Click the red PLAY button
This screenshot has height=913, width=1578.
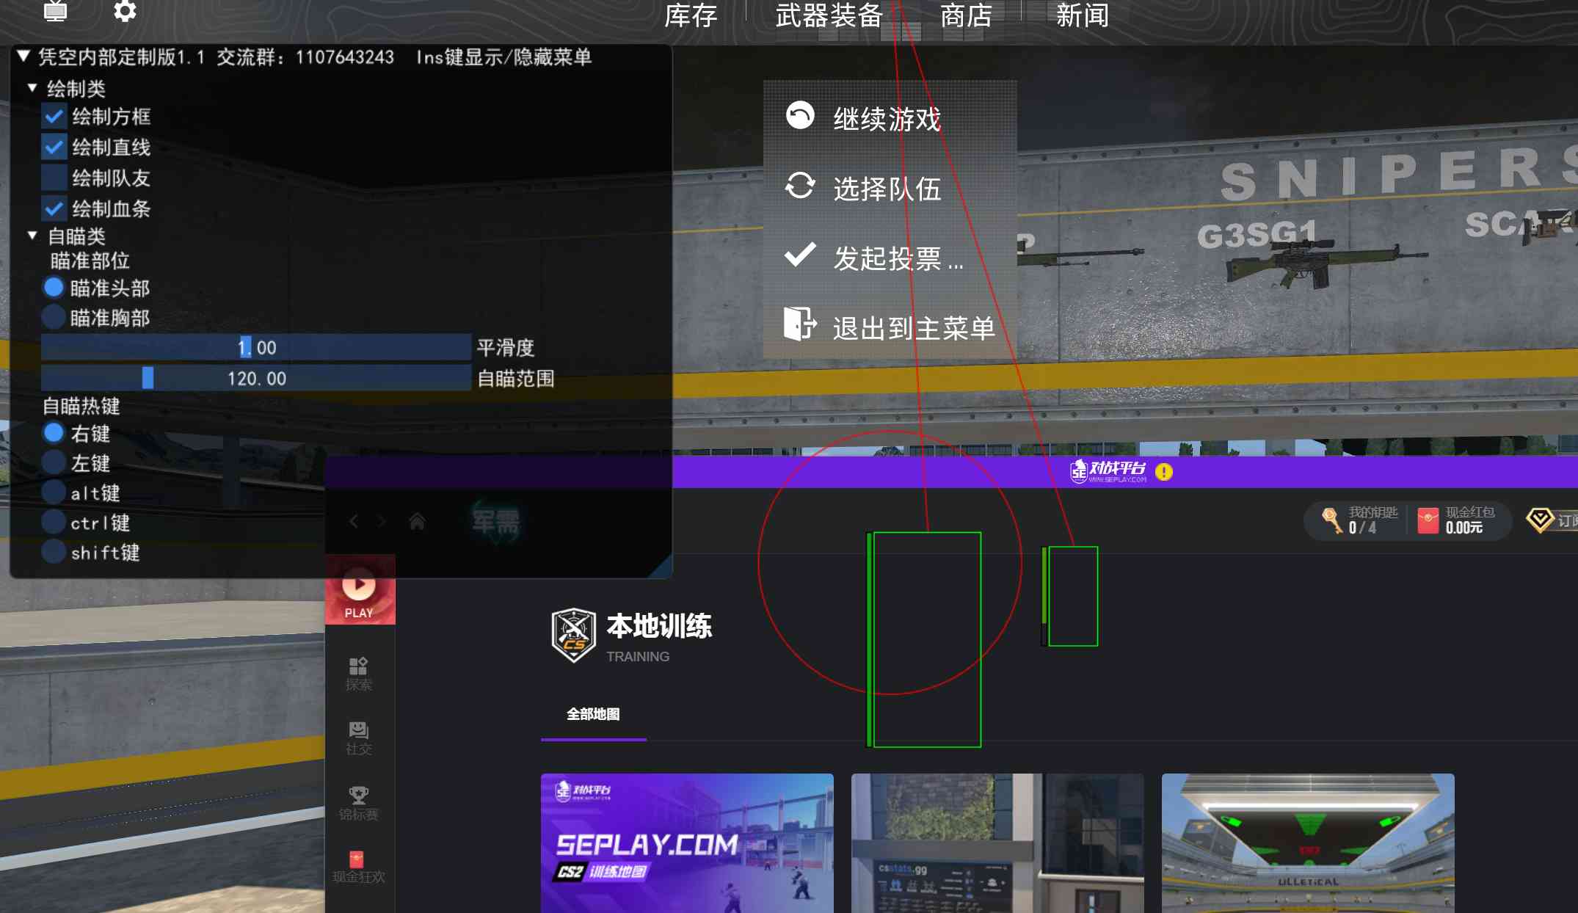coord(360,589)
